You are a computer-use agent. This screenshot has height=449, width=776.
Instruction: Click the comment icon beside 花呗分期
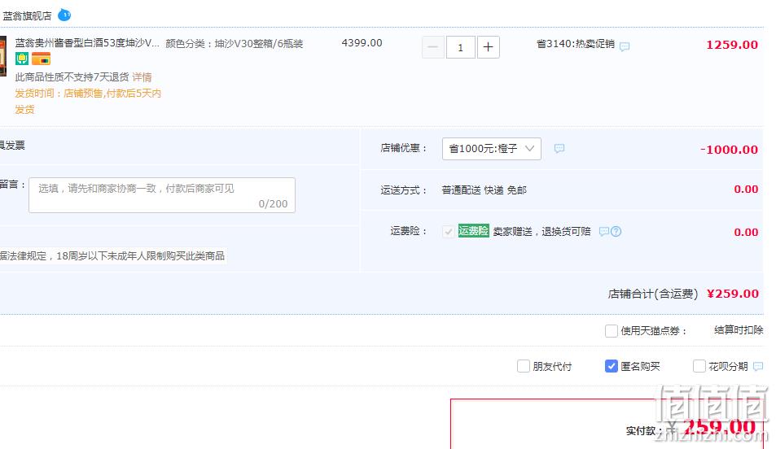pos(758,366)
